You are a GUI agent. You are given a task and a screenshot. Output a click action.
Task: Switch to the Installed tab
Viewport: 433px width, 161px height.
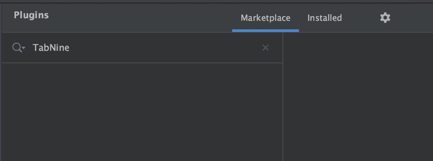324,18
